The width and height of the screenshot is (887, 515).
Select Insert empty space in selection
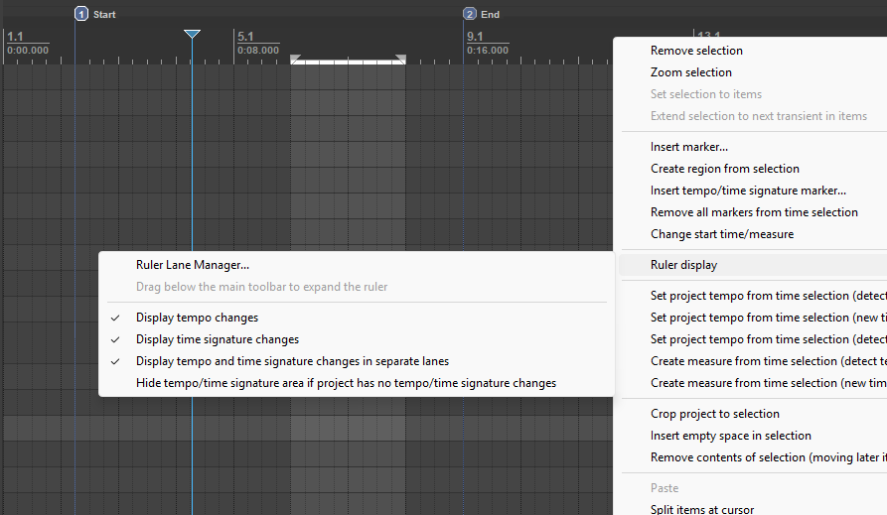(730, 436)
